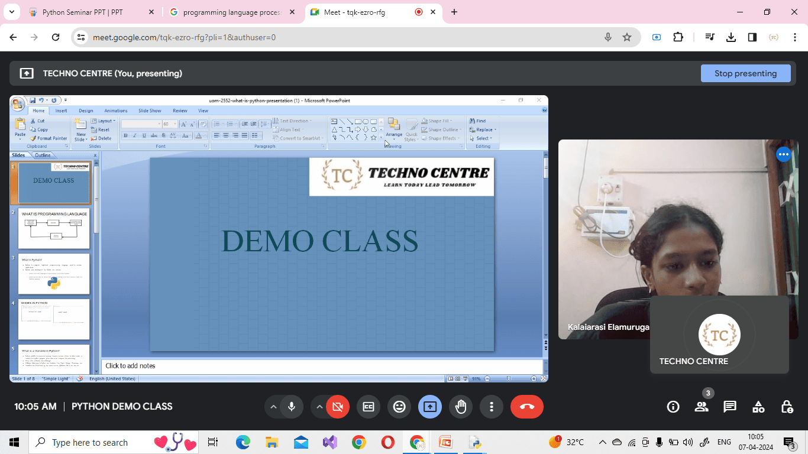Click the PowerPoint Office button
808x454 pixels.
pos(18,104)
